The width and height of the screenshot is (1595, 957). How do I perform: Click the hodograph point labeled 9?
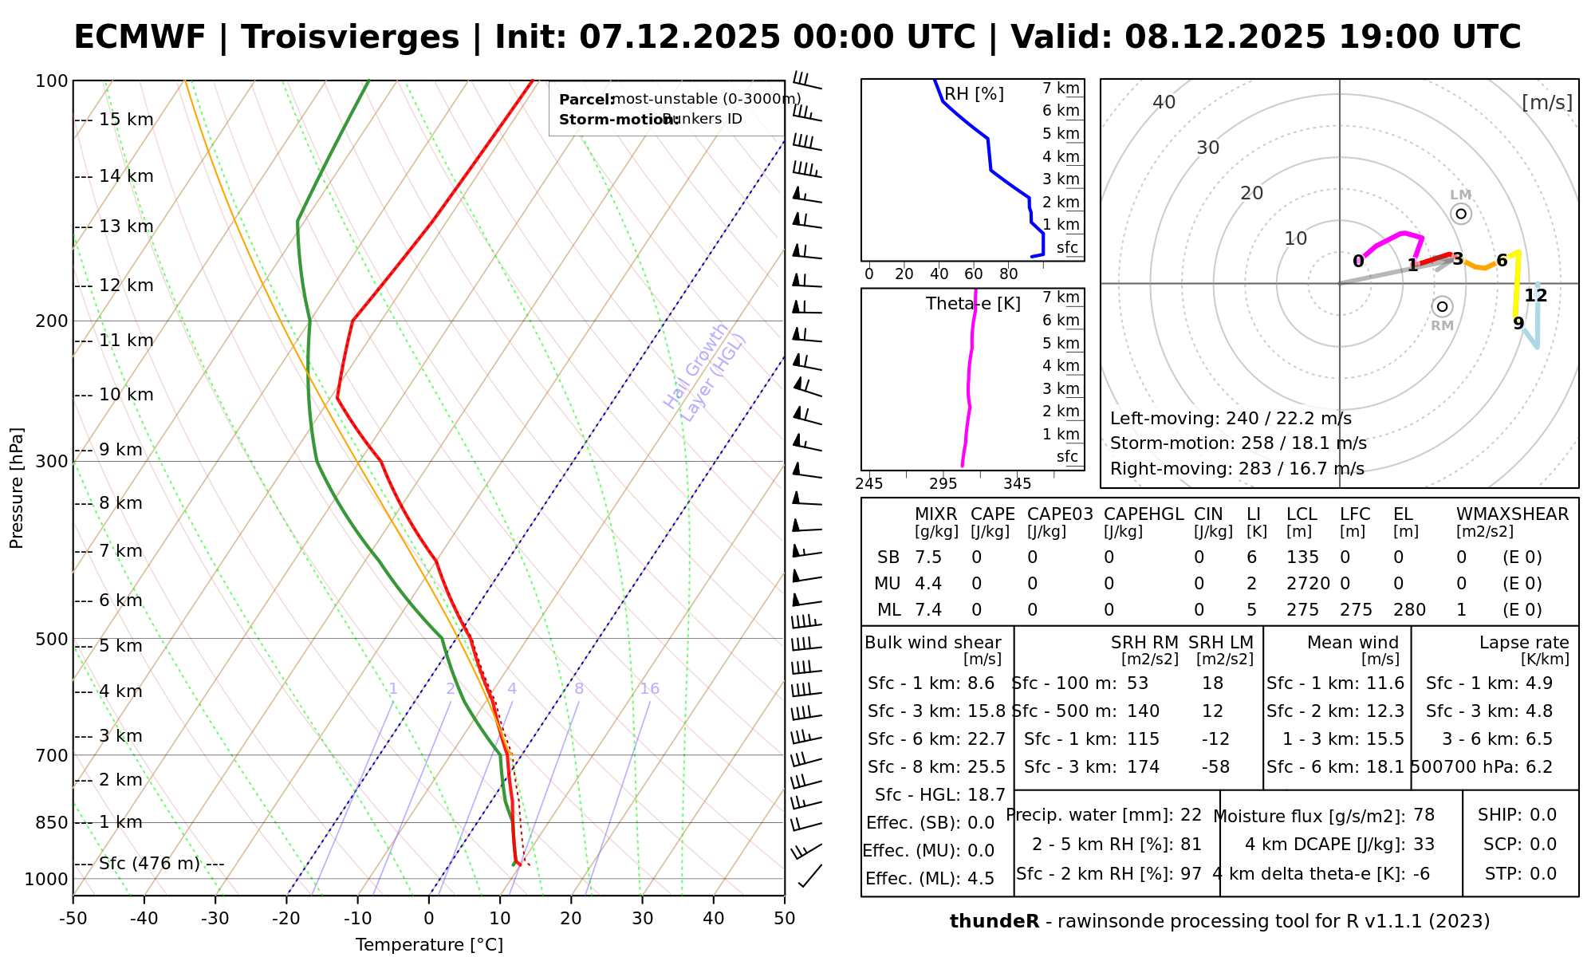[x=1518, y=324]
